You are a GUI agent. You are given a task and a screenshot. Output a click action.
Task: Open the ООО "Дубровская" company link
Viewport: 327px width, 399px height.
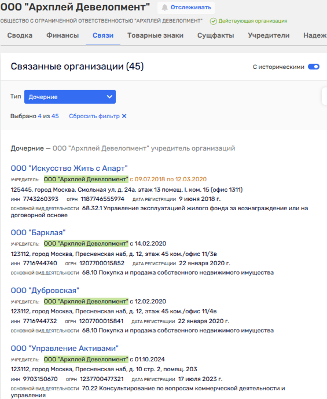click(x=45, y=290)
